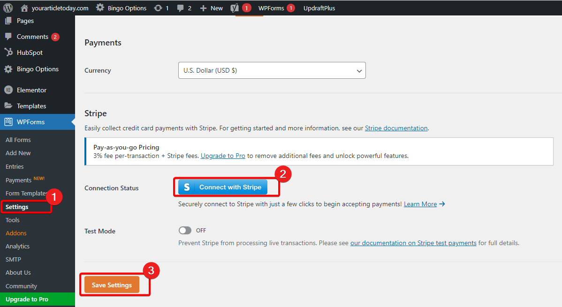Open Pages text in sidebar

(25, 21)
